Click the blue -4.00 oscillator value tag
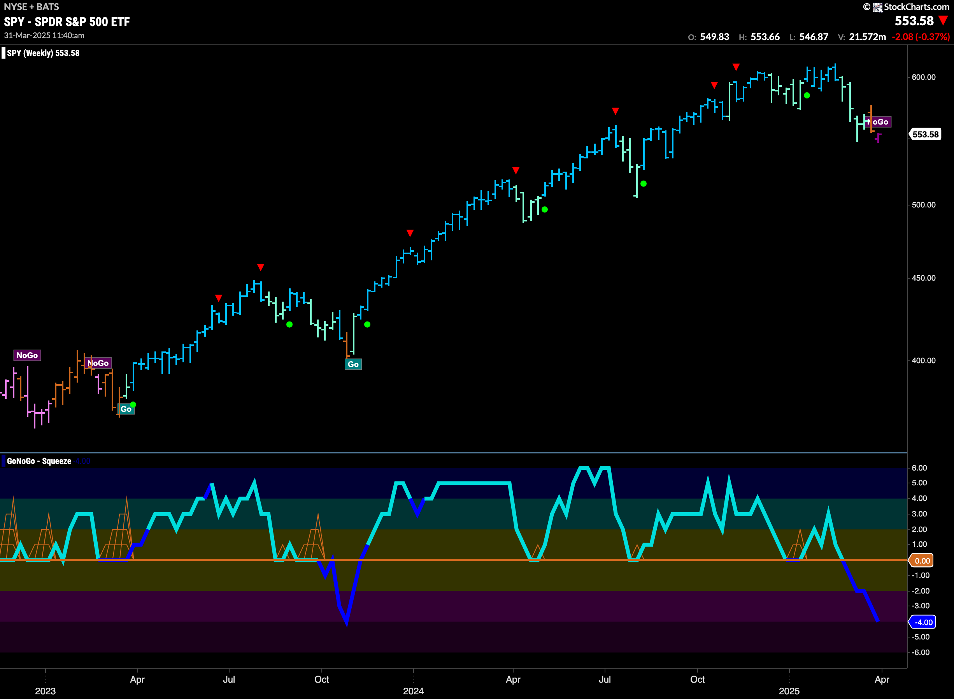Screen dimensions: 954x699 tap(922, 622)
